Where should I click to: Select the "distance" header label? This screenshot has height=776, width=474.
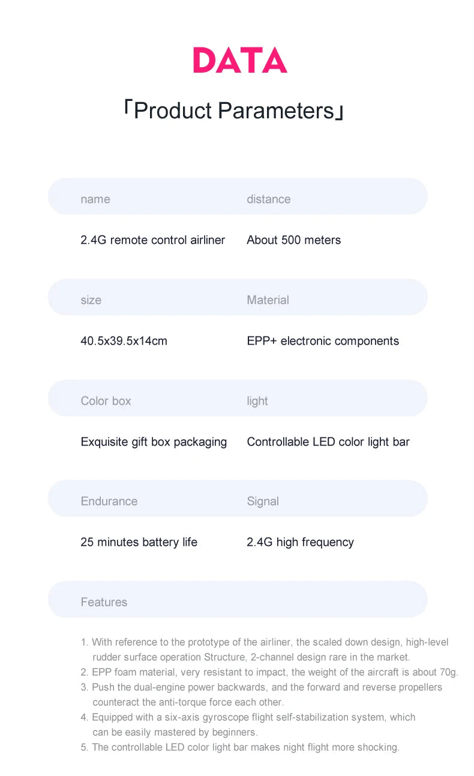pyautogui.click(x=268, y=199)
